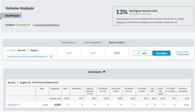Select the FirstProject project label
Viewport: 195px width, 112px height.
13,16
